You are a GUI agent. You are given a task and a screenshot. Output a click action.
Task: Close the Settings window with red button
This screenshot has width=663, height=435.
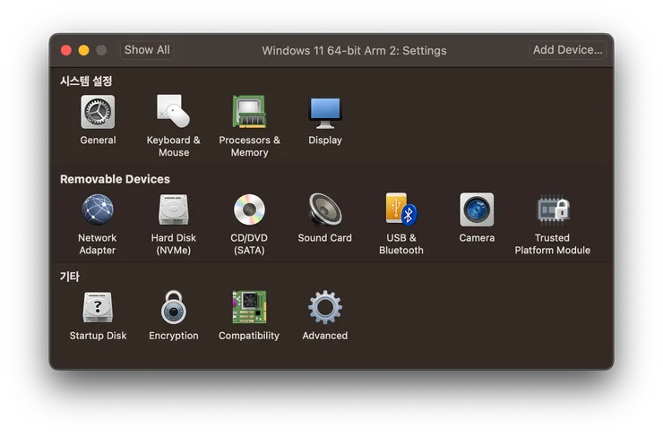[x=66, y=51]
